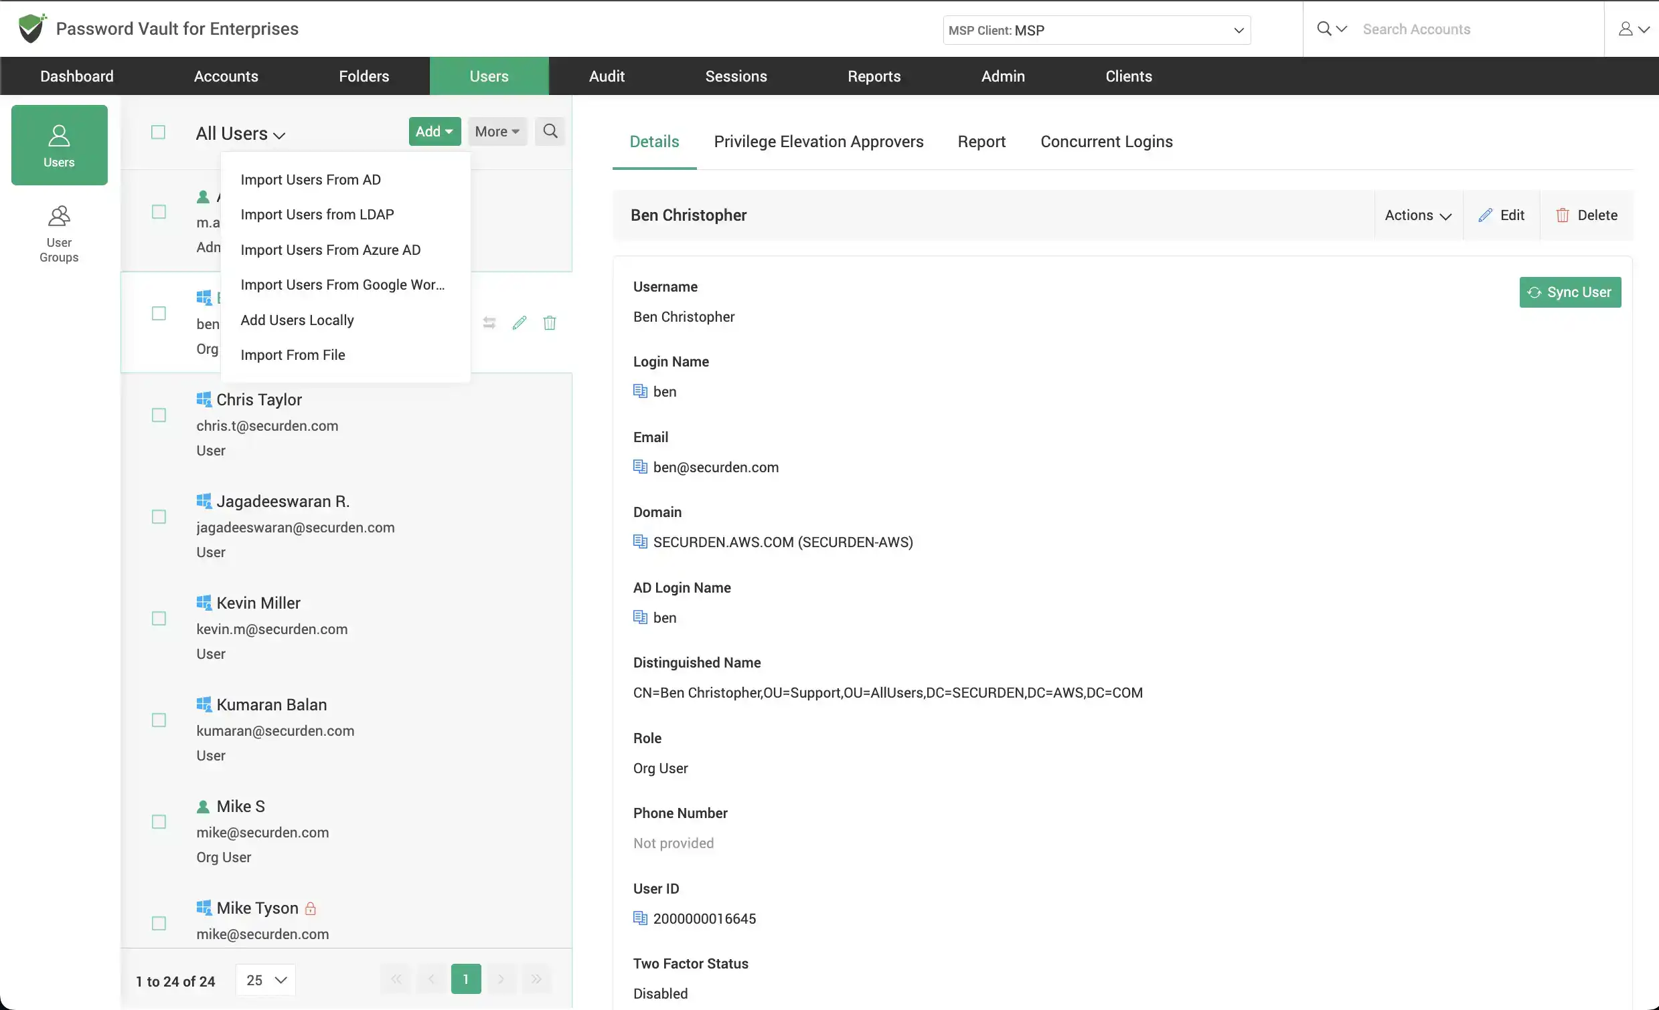The image size is (1659, 1010).
Task: Choose Import Users From Azure AD
Action: pyautogui.click(x=345, y=249)
